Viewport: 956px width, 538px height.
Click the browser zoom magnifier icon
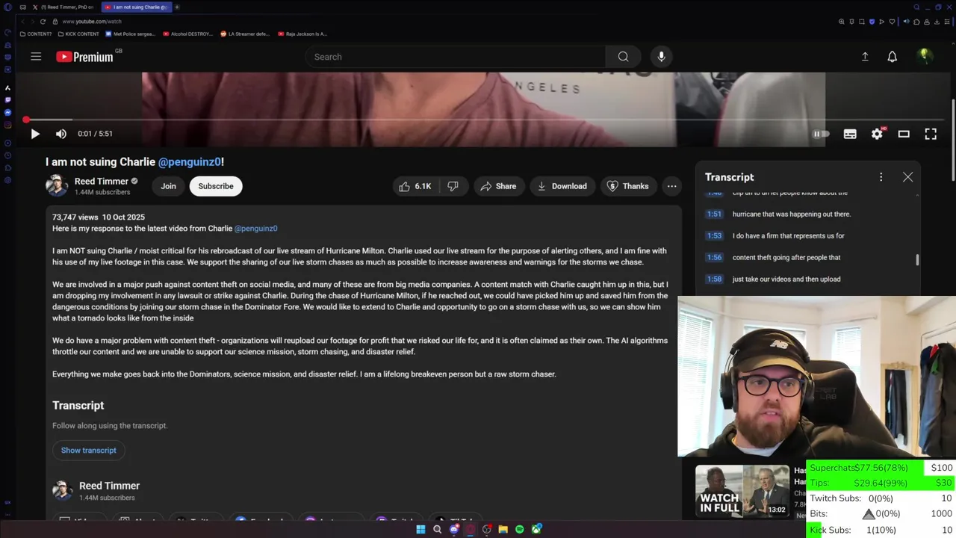click(841, 22)
